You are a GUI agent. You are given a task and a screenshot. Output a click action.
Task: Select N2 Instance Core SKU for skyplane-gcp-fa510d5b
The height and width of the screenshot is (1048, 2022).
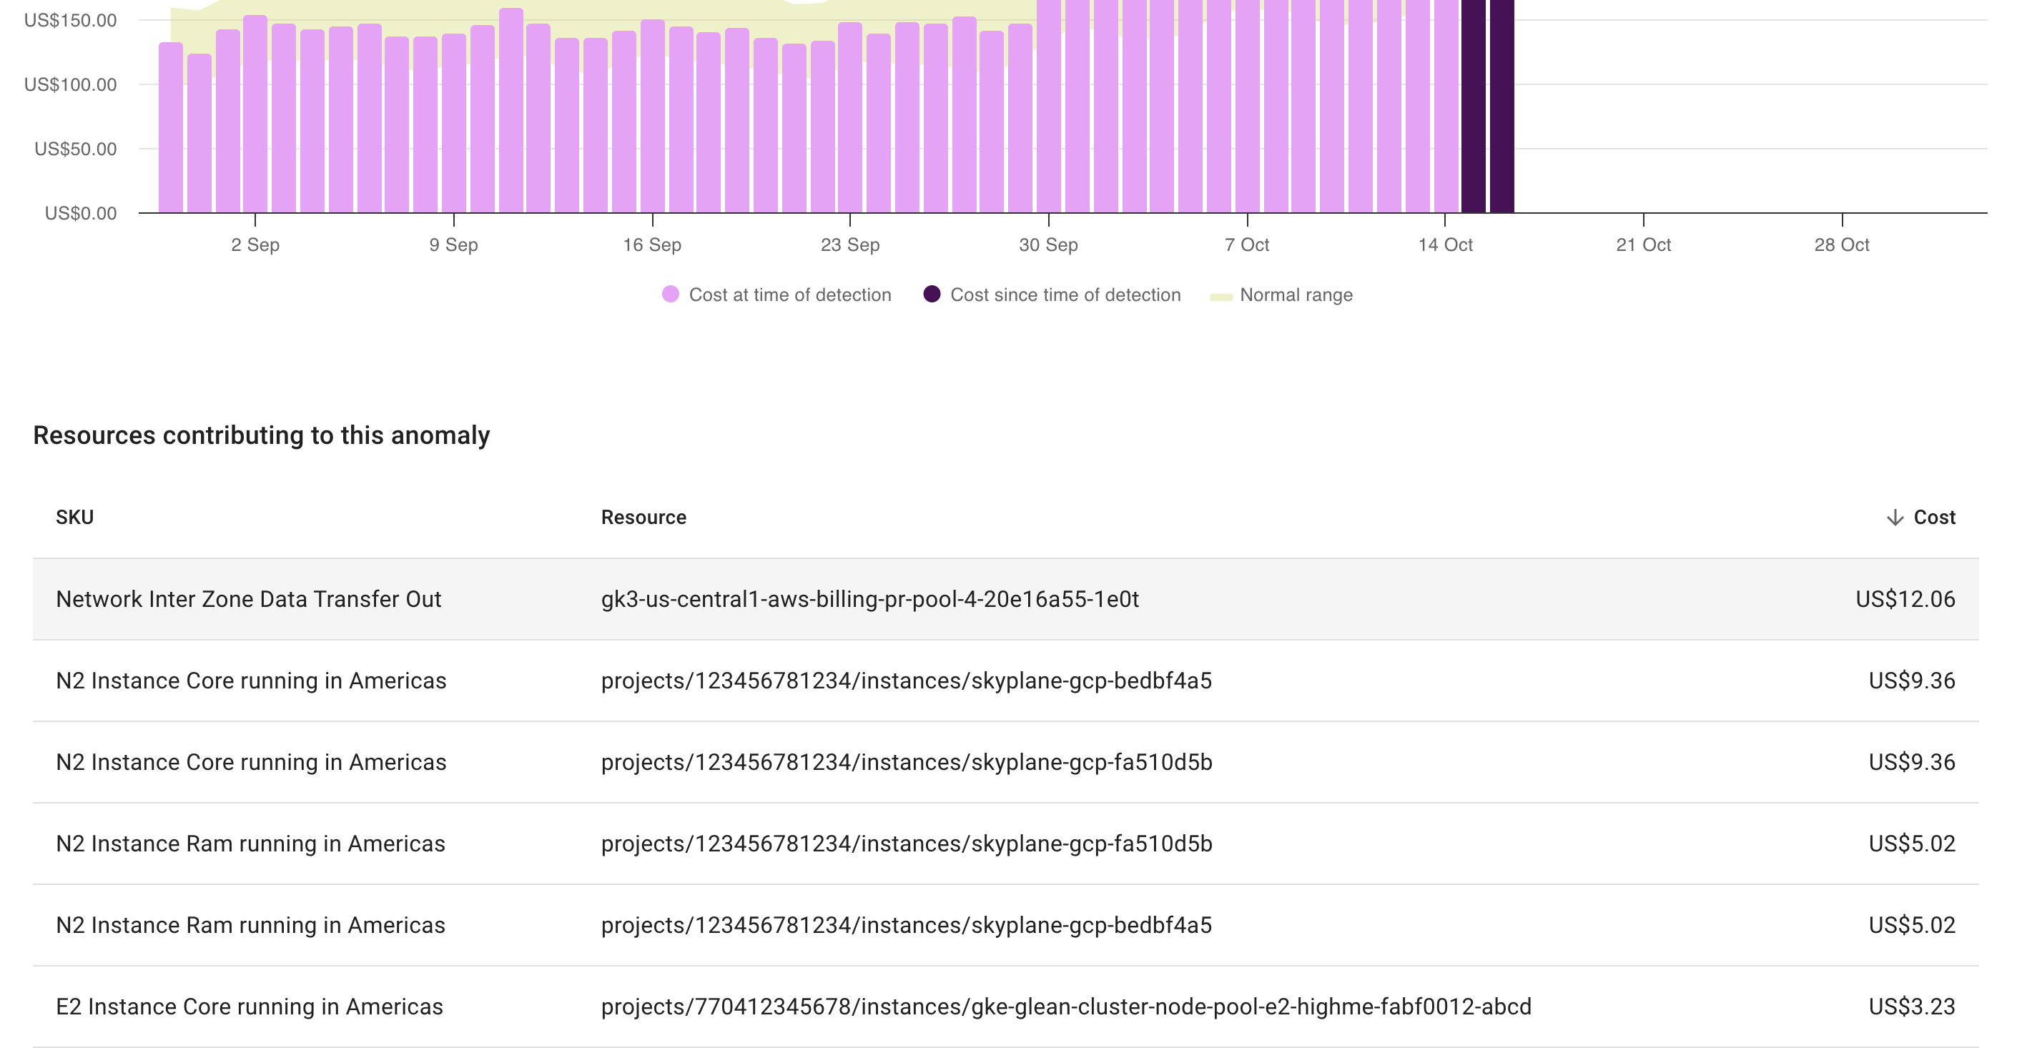251,762
